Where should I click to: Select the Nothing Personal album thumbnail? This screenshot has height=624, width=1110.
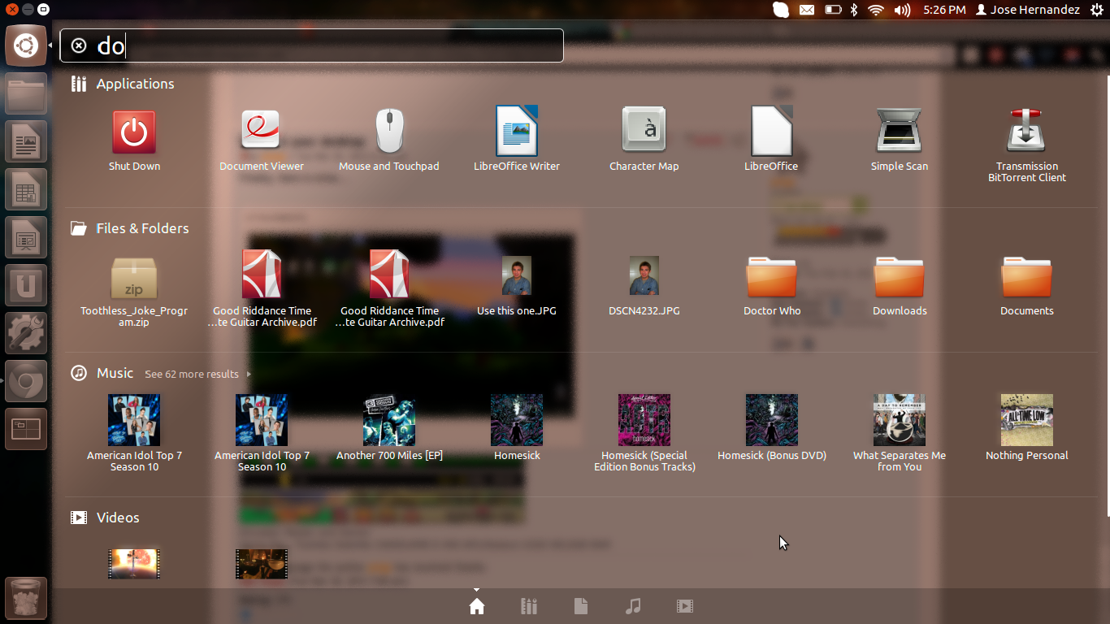tap(1026, 420)
